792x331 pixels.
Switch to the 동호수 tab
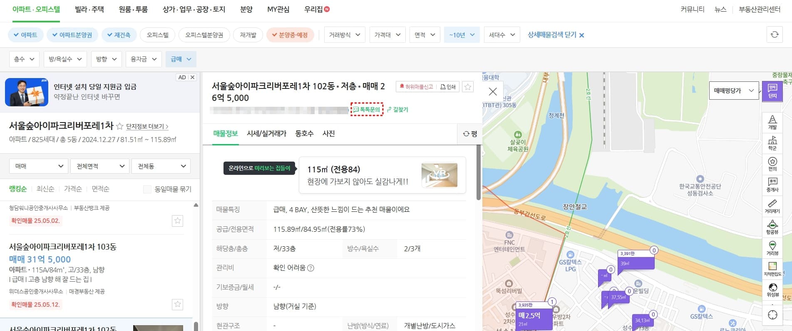tap(304, 133)
